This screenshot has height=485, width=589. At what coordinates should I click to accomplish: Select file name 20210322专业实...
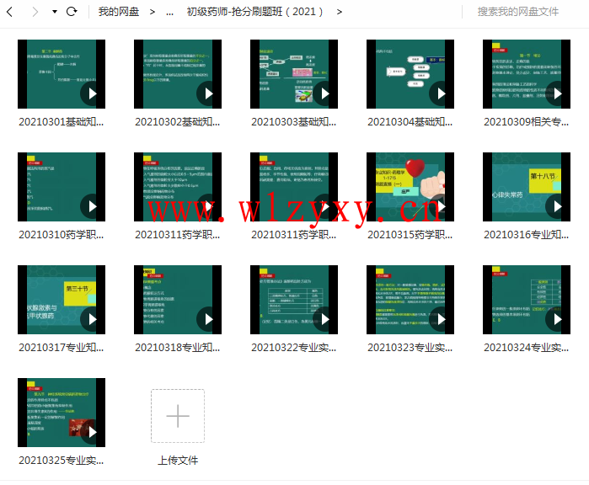(294, 348)
